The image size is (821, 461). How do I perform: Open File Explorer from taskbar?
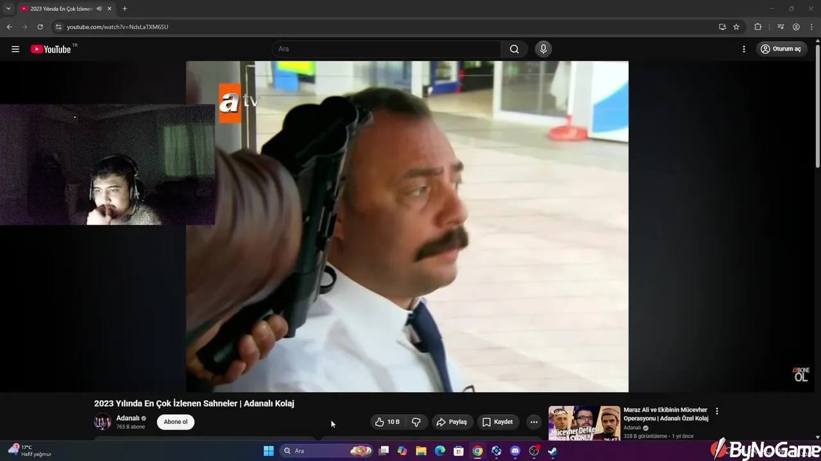click(x=421, y=451)
